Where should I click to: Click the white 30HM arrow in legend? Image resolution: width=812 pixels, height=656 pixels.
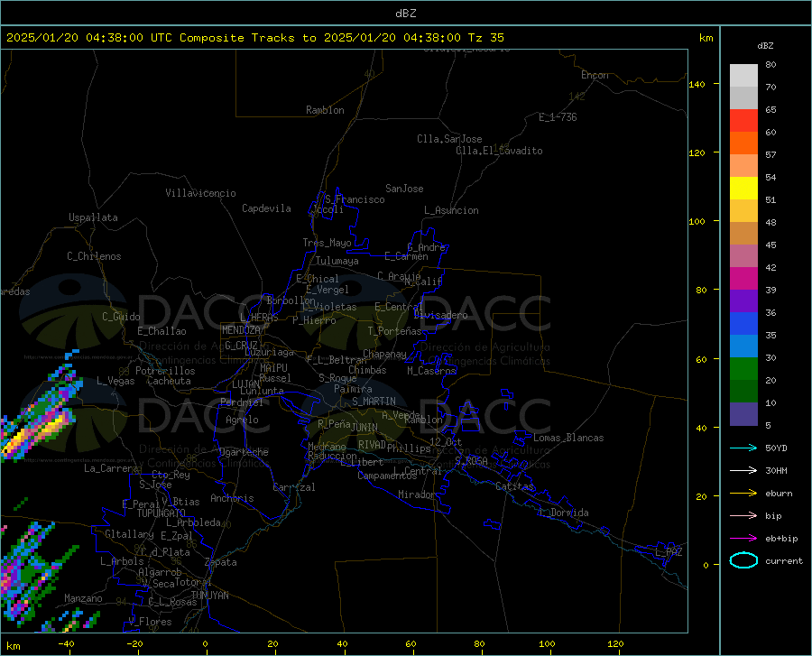coord(743,471)
